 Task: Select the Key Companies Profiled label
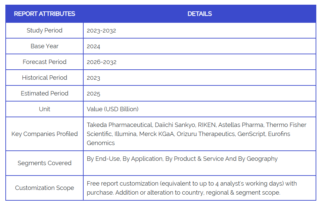coord(44,134)
